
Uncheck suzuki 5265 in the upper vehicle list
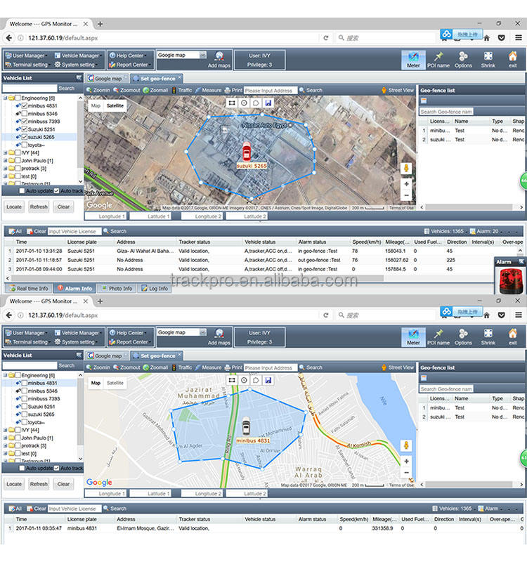coord(24,137)
